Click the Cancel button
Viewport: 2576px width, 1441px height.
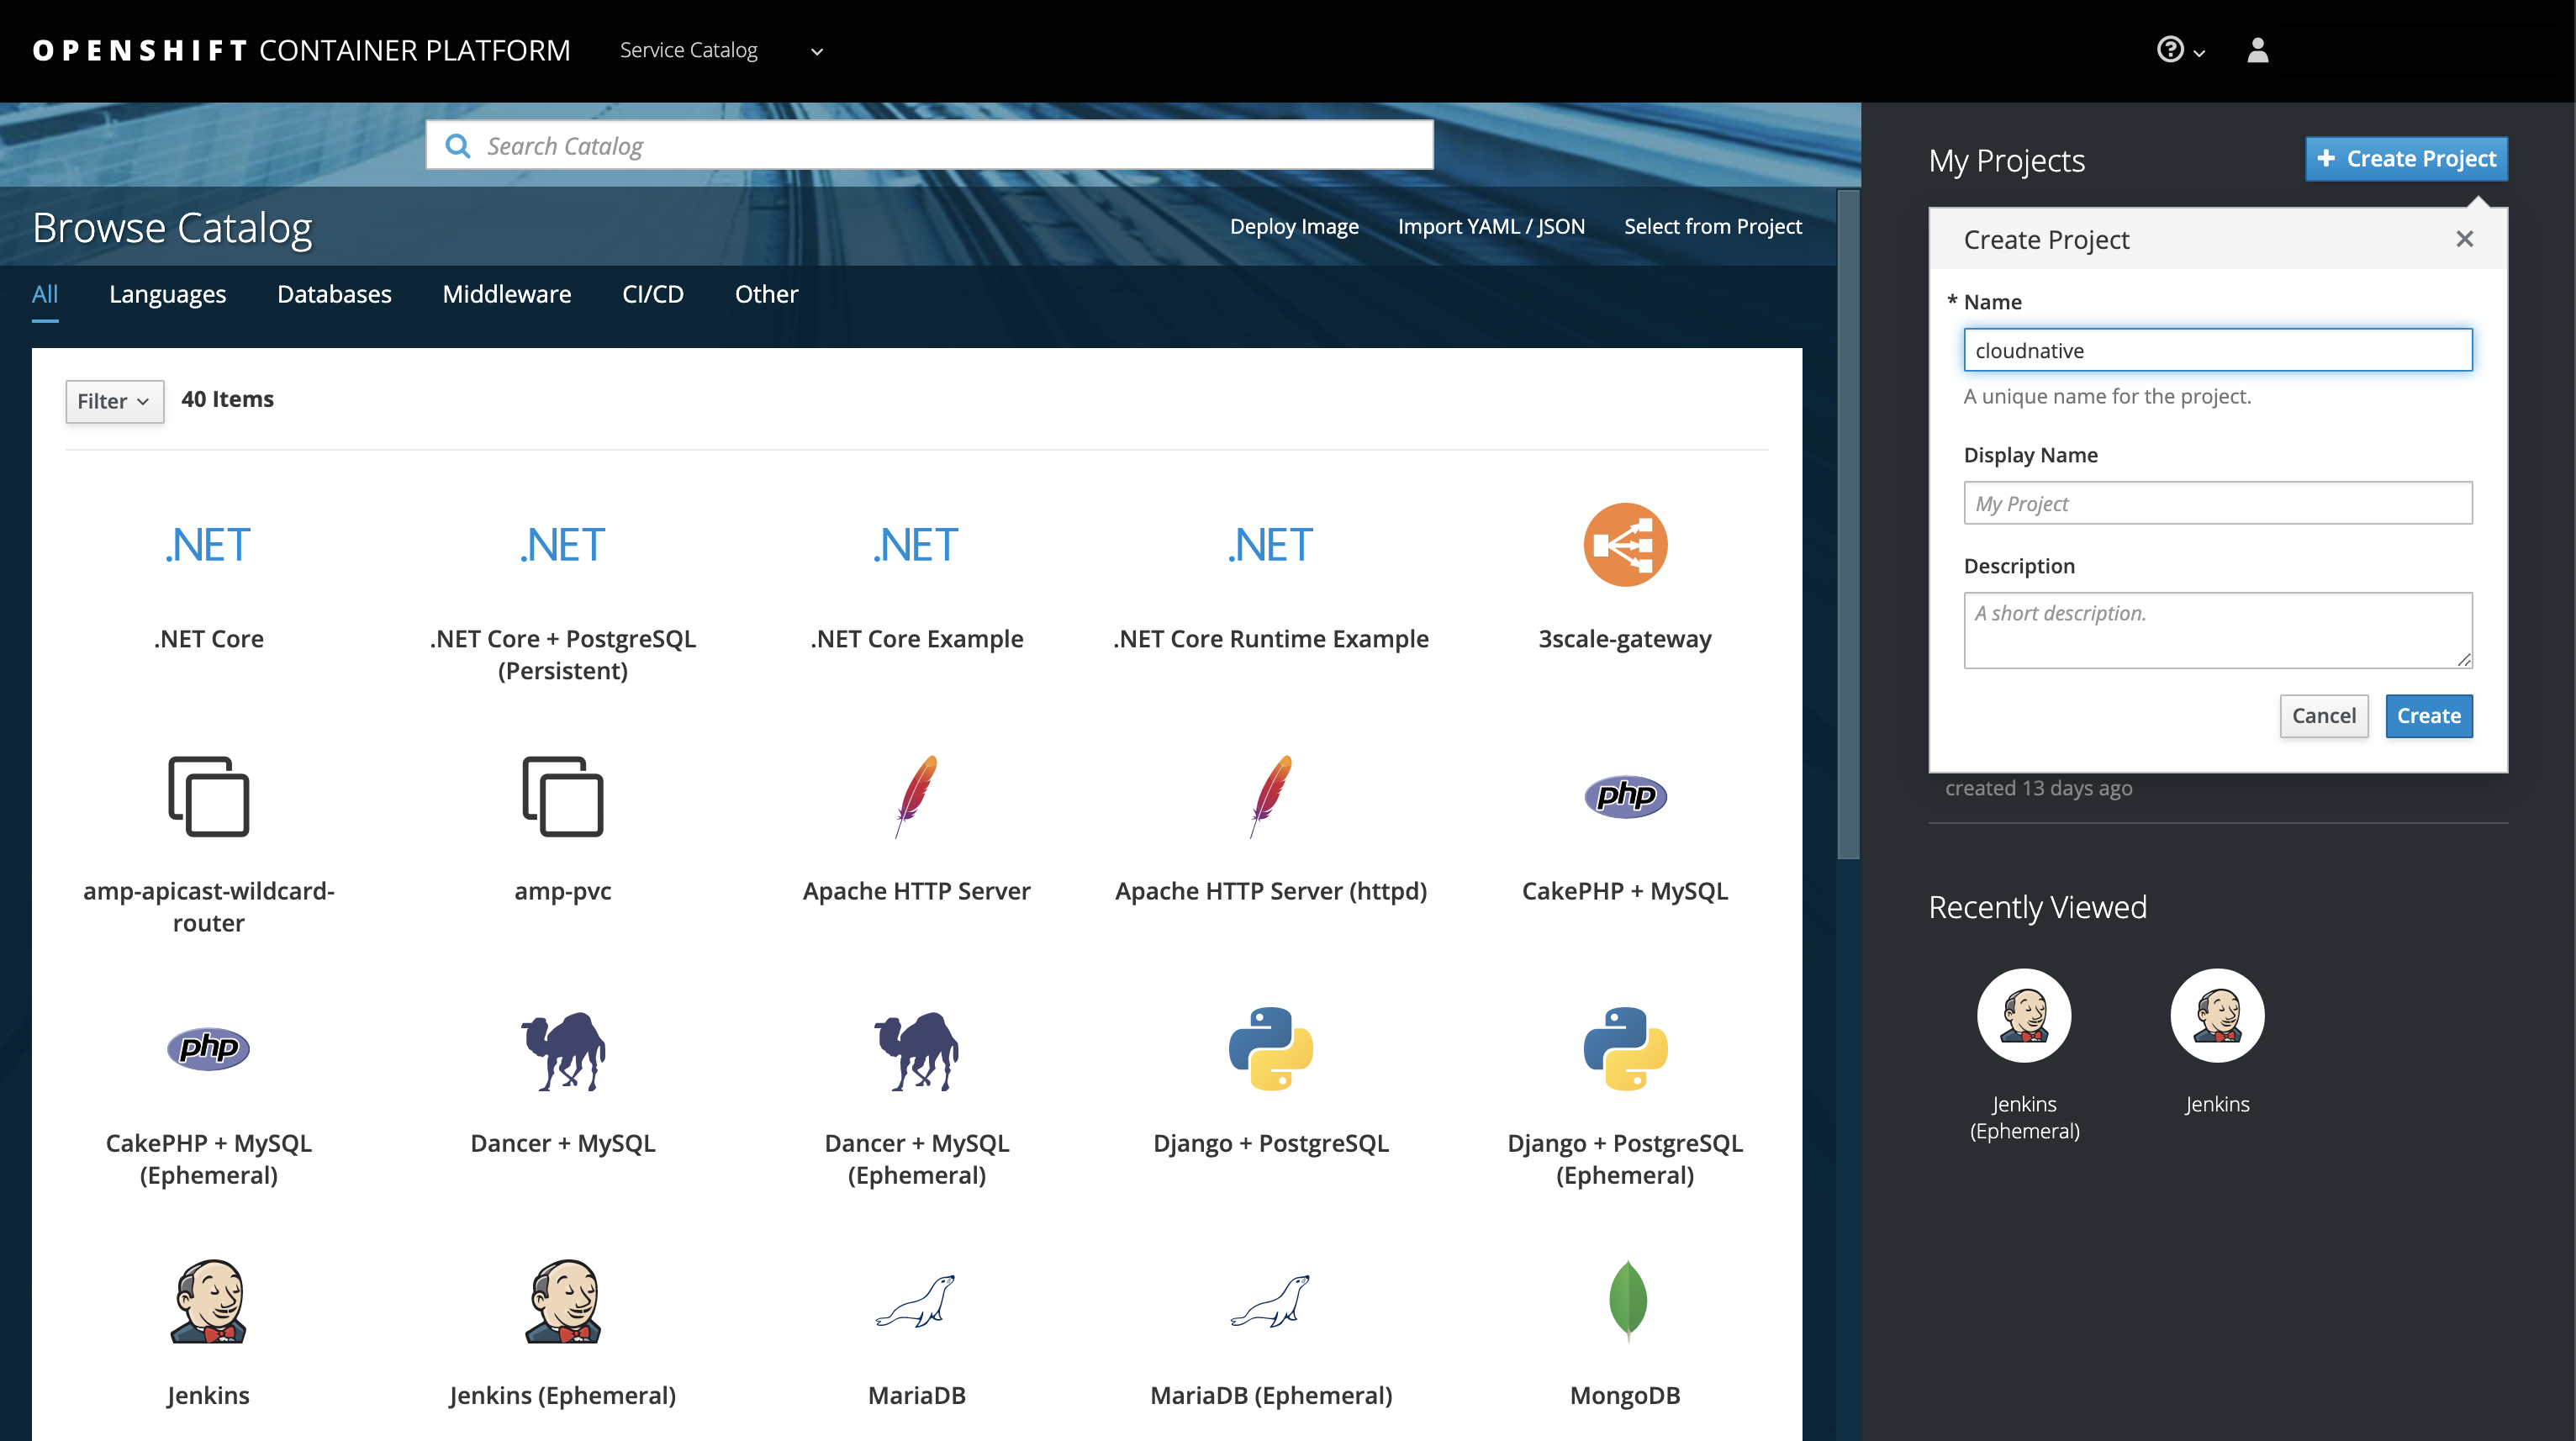coord(2323,716)
